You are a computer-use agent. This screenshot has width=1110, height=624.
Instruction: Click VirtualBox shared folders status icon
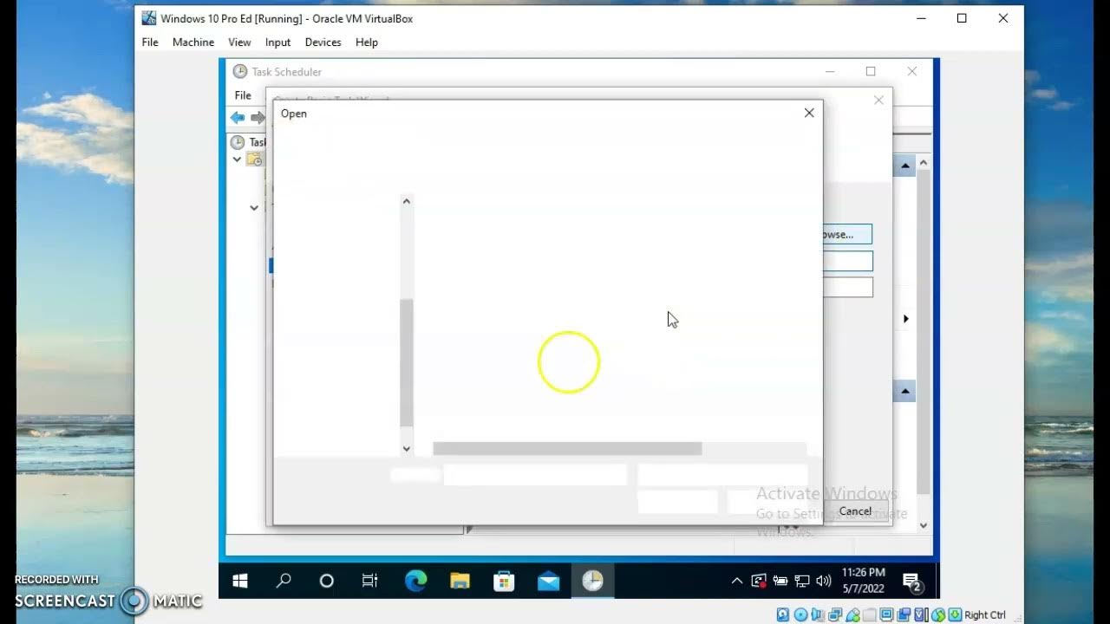tap(870, 614)
